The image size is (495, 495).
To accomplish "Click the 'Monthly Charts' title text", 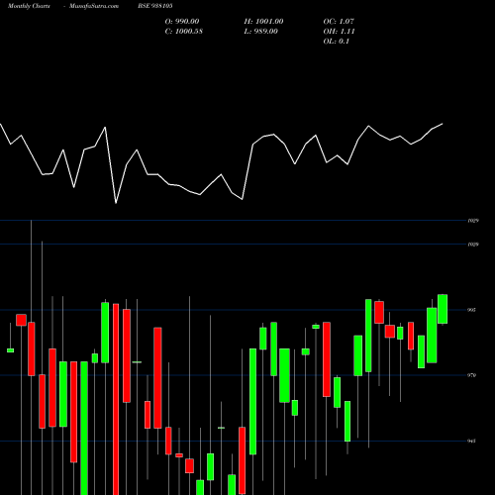I will pyautogui.click(x=29, y=6).
